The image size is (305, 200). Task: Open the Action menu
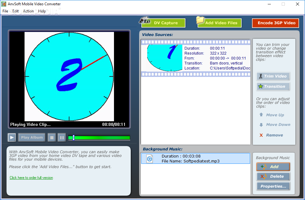coord(28,11)
